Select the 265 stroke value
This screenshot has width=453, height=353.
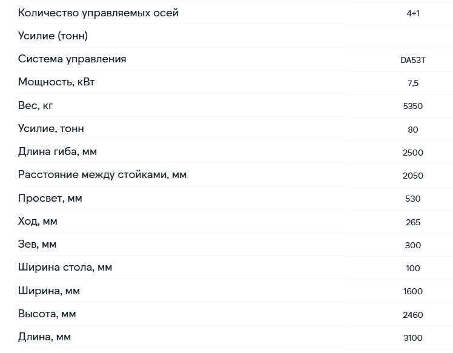pos(413,222)
